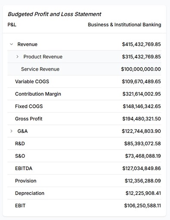Expand the G&A row chevron
This screenshot has height=220, width=170.
click(11, 131)
